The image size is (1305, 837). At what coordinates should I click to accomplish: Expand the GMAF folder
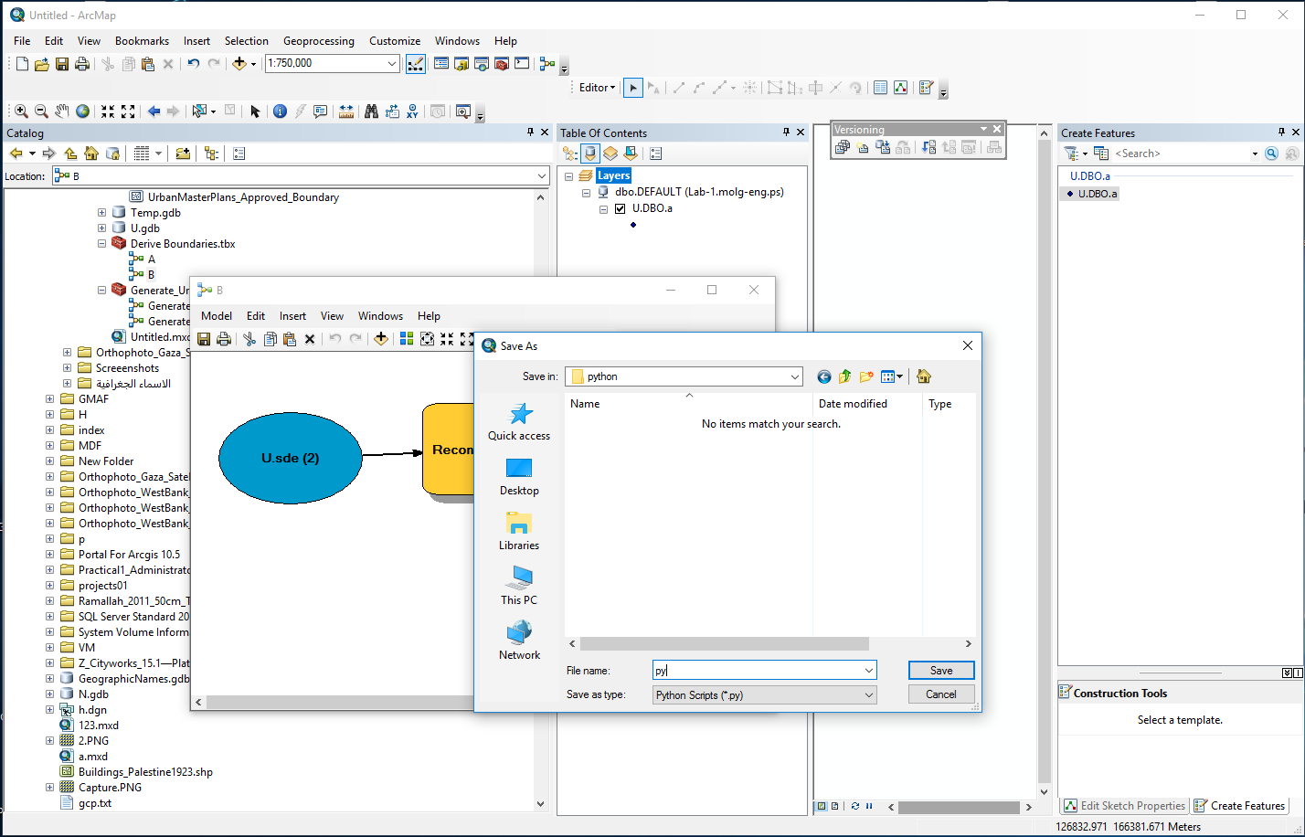click(x=50, y=399)
